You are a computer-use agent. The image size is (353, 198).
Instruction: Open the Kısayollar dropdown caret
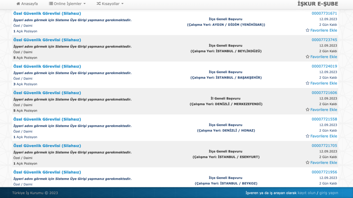pyautogui.click(x=122, y=4)
